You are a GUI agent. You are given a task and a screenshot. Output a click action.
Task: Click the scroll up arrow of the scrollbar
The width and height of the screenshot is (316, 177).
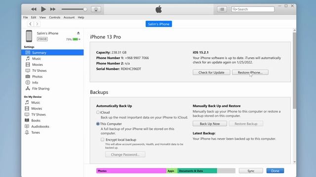pyautogui.click(x=295, y=30)
